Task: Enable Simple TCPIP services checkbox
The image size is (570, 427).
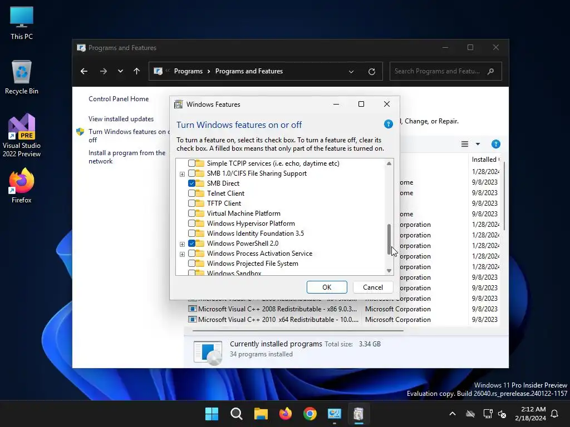Action: coord(191,163)
